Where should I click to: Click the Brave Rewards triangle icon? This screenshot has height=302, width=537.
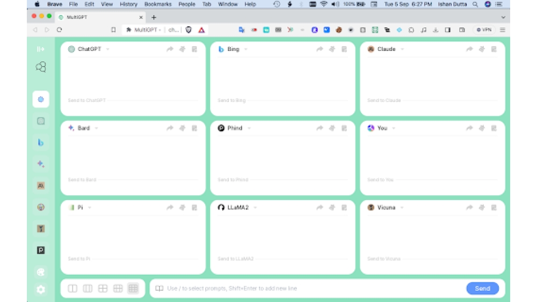201,30
